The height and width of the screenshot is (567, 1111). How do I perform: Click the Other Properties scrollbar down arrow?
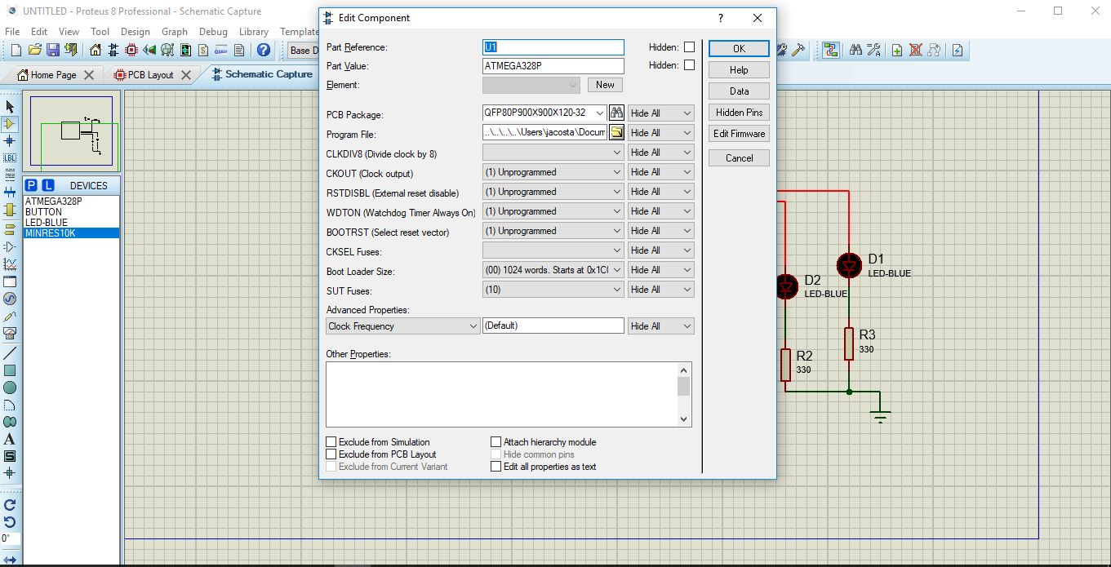(x=684, y=419)
